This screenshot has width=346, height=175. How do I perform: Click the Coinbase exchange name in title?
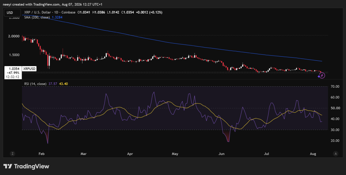coord(68,12)
